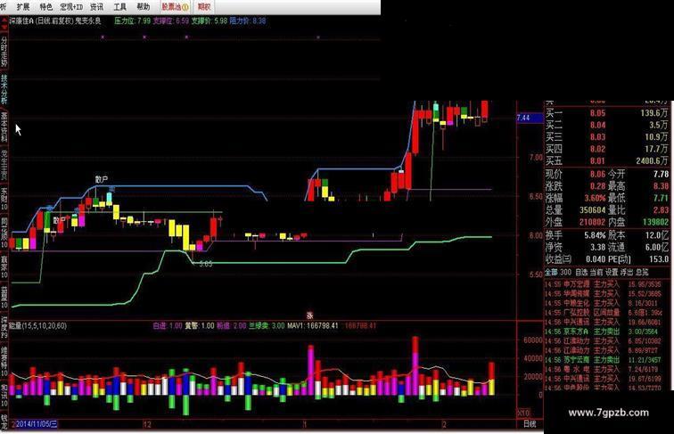Viewport: 674px width, 434px height.
Task: Click the 支撑价: 5.98 indicator value
Action: [209, 20]
